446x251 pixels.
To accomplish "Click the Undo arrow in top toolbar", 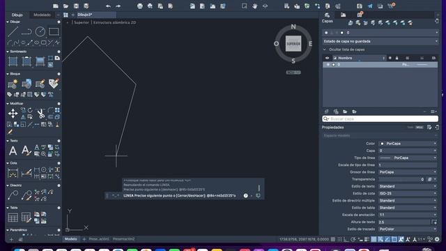I will tap(108, 6).
